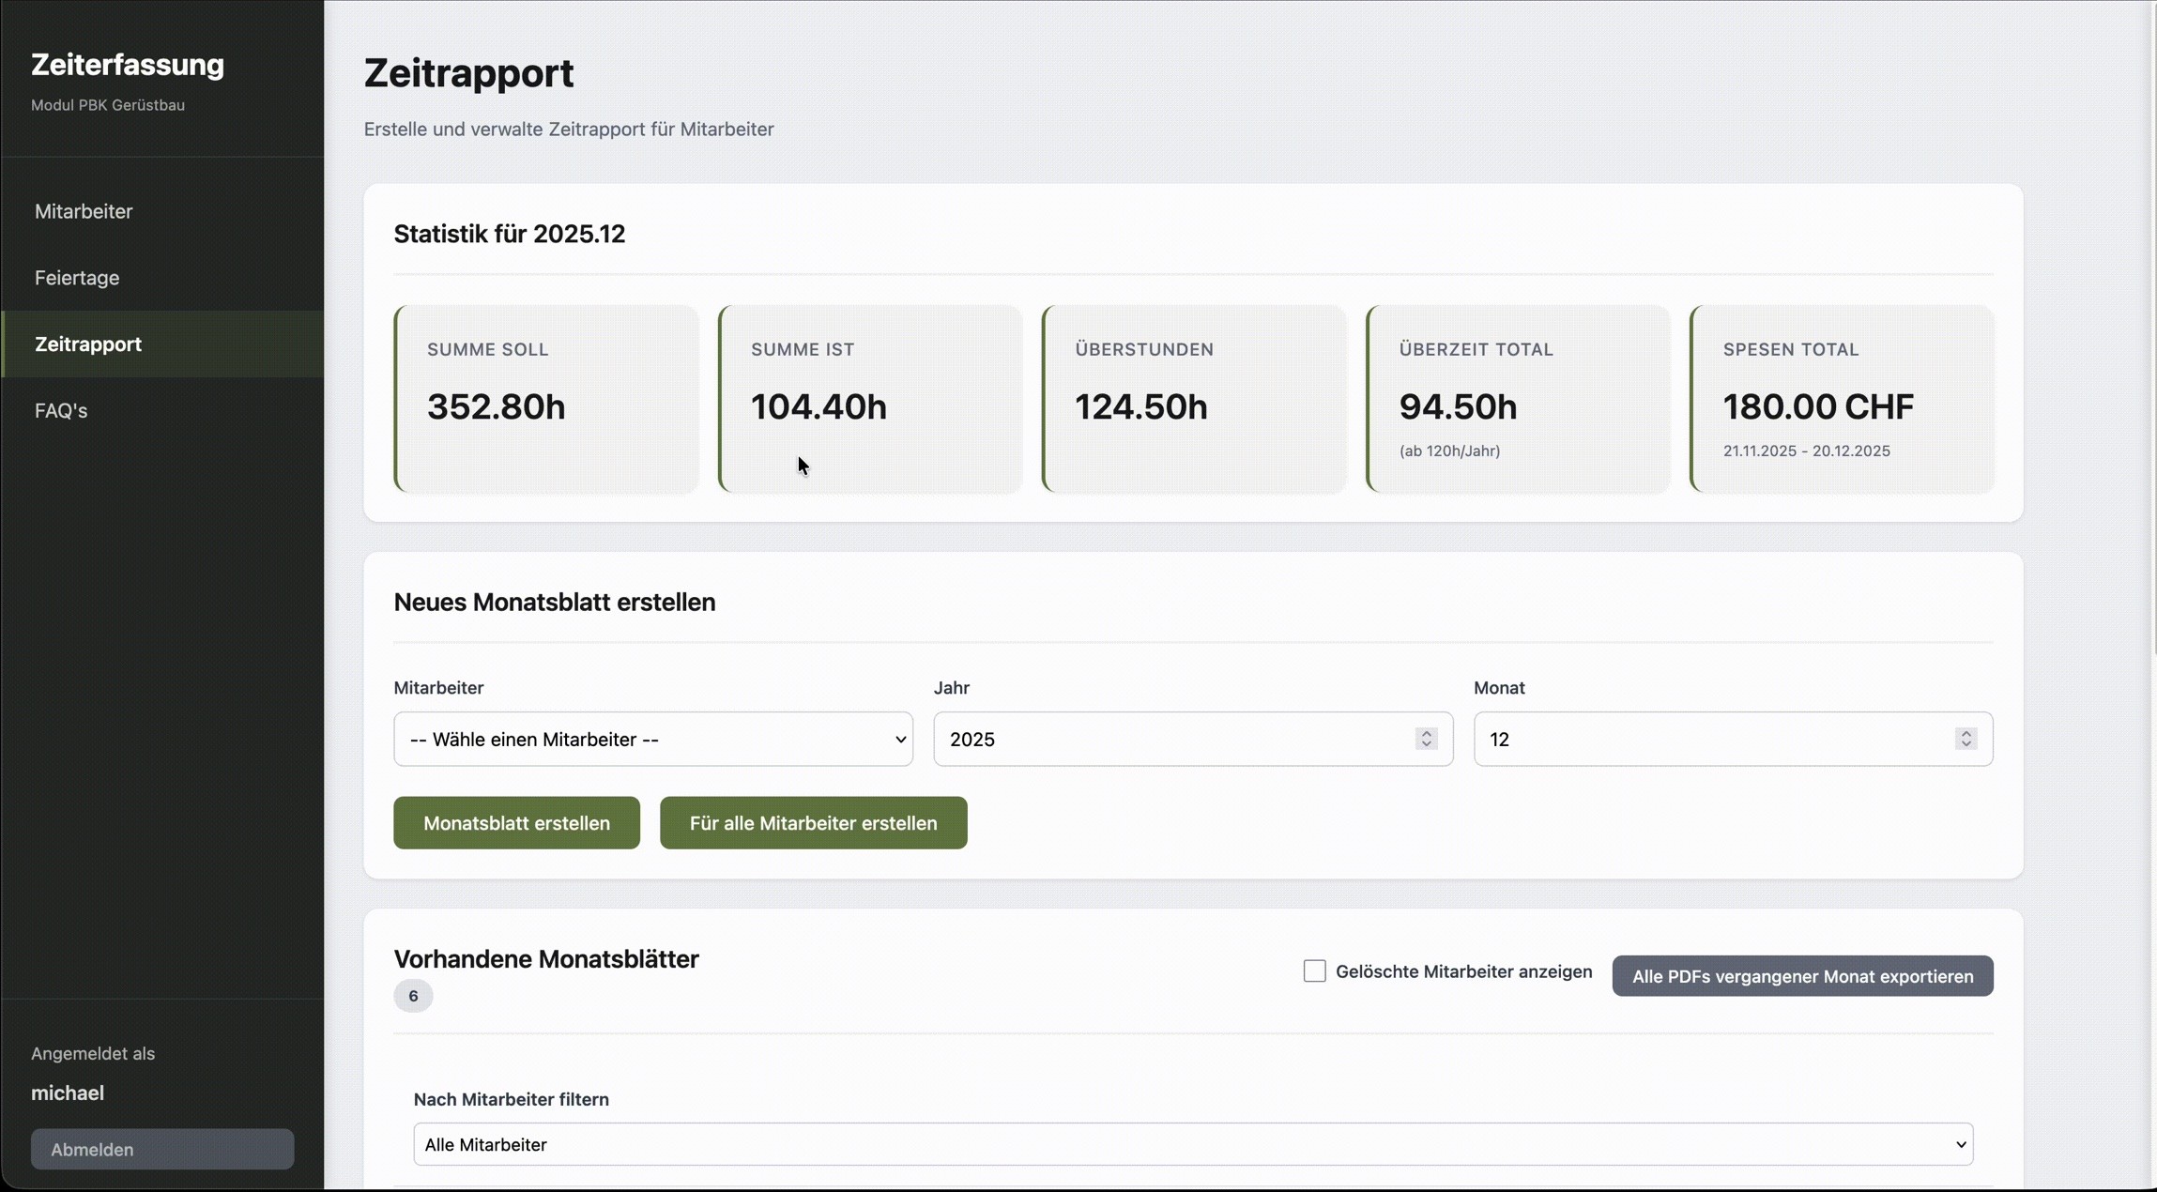Click the Abmelden logout button
Image resolution: width=2157 pixels, height=1192 pixels.
[x=161, y=1149]
